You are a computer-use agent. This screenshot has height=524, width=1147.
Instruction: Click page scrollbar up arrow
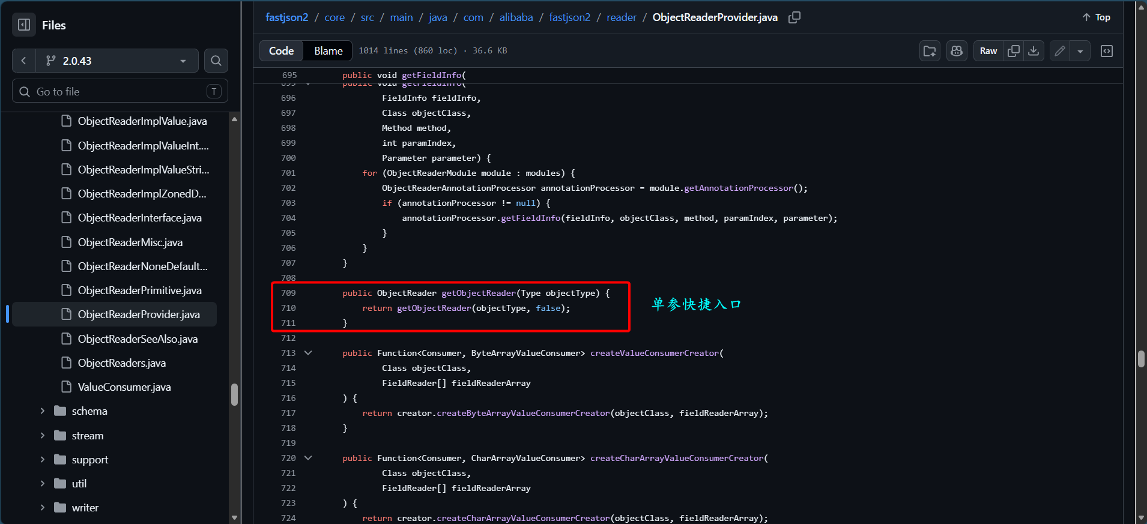tap(1141, 7)
